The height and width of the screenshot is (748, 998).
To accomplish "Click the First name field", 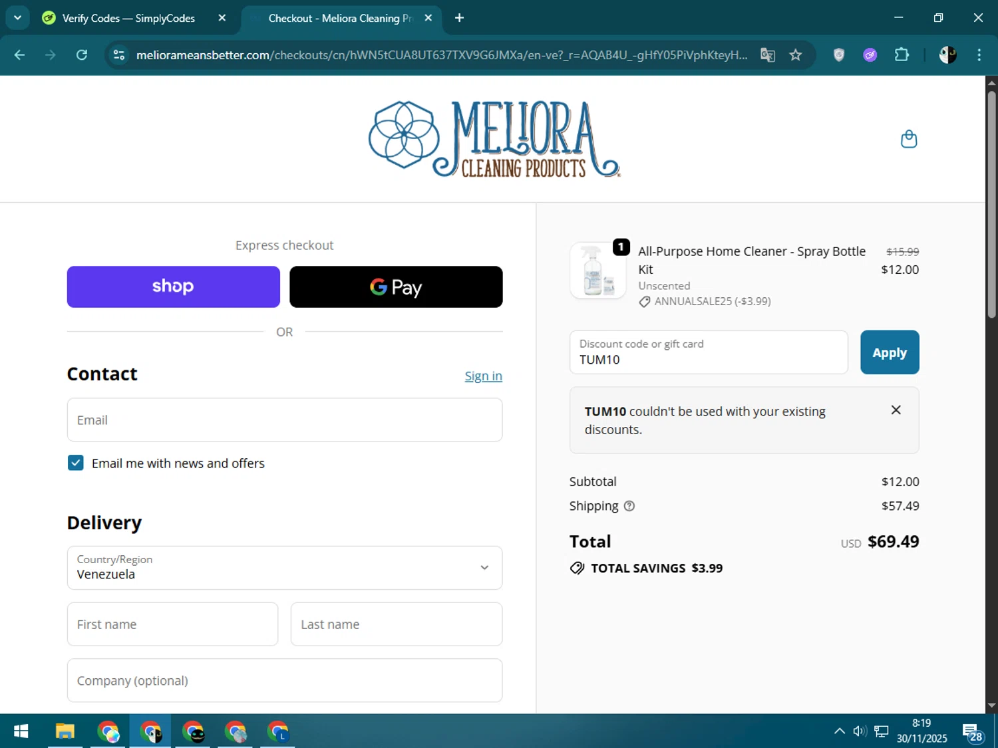I will [172, 624].
